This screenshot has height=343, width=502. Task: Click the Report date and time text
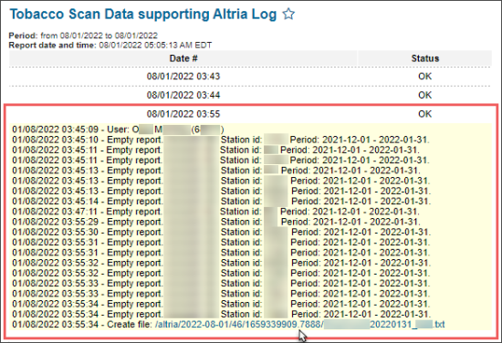pos(110,45)
